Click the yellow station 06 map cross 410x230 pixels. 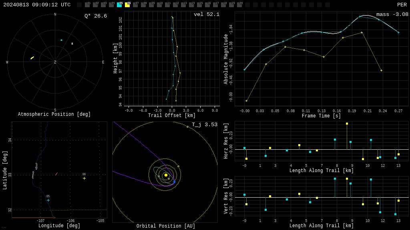click(84, 178)
